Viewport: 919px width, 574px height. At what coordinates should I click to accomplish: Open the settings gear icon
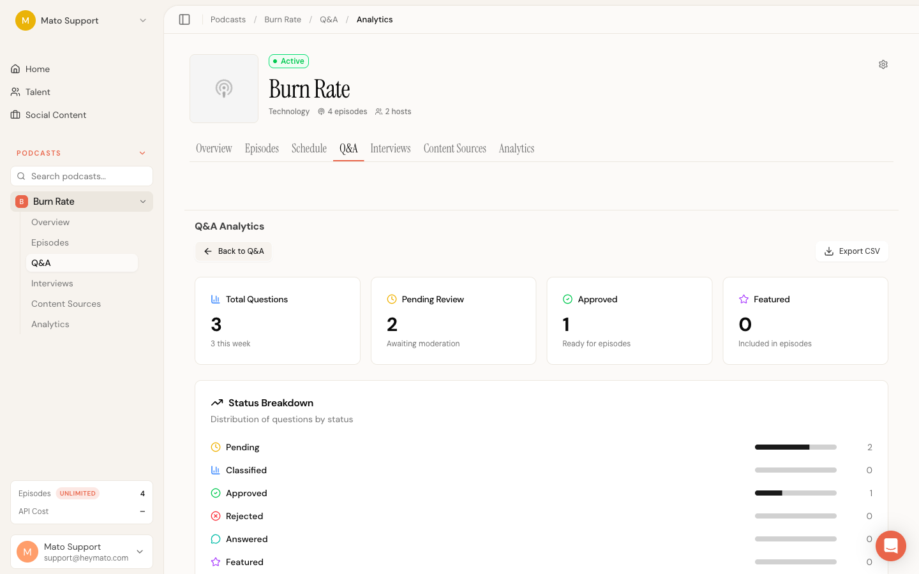click(883, 64)
